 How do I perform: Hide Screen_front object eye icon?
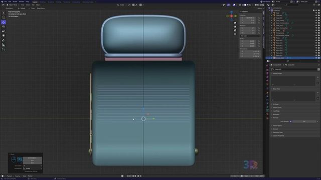pos(316,58)
